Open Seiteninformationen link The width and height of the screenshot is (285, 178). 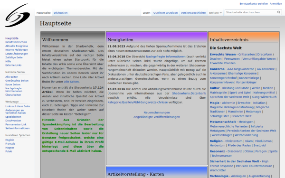click(17, 128)
